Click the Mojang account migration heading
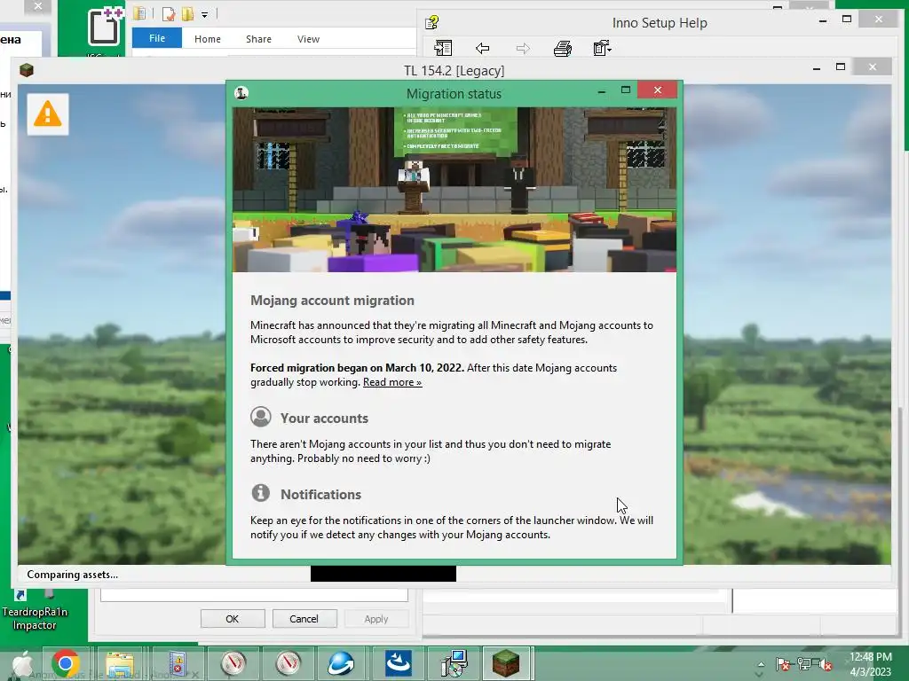 pyautogui.click(x=332, y=301)
